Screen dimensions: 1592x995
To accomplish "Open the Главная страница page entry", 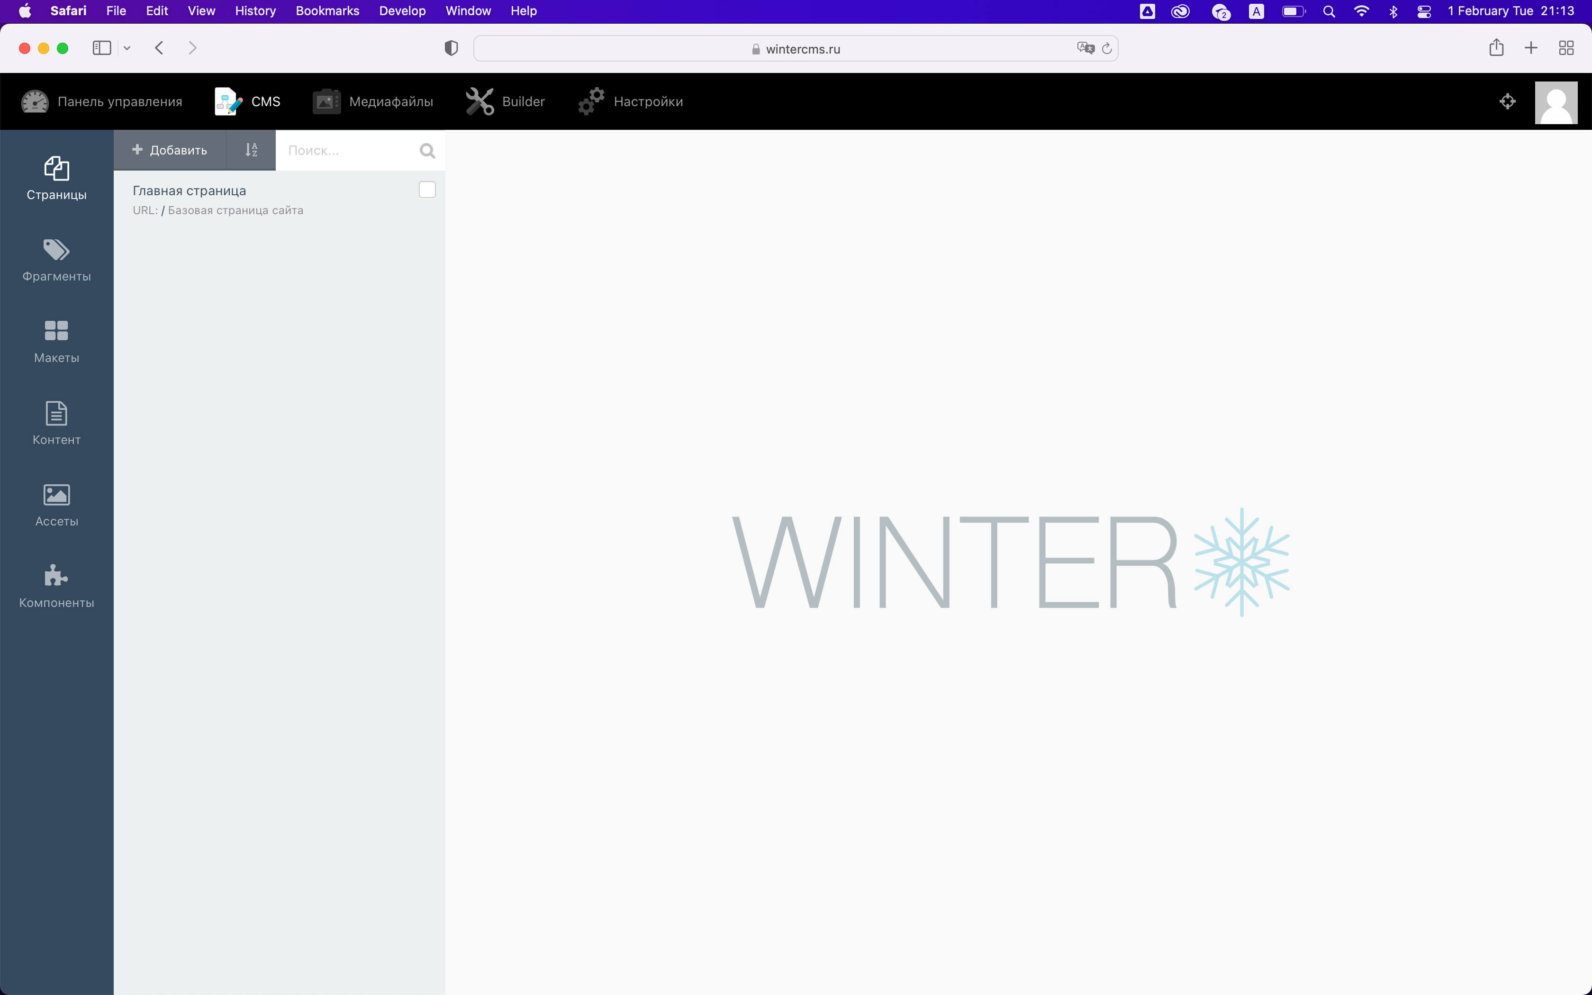I will 189,190.
